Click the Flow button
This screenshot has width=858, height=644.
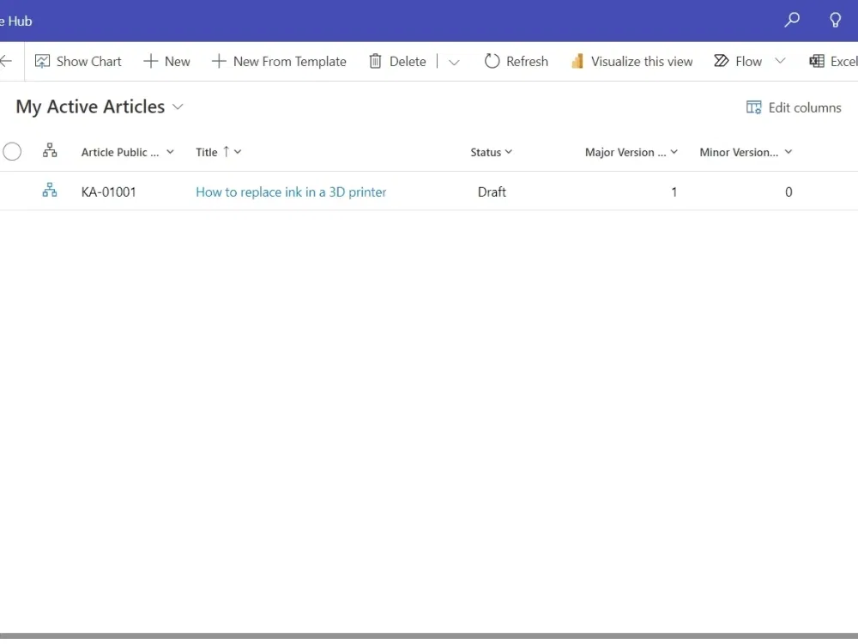(x=738, y=61)
